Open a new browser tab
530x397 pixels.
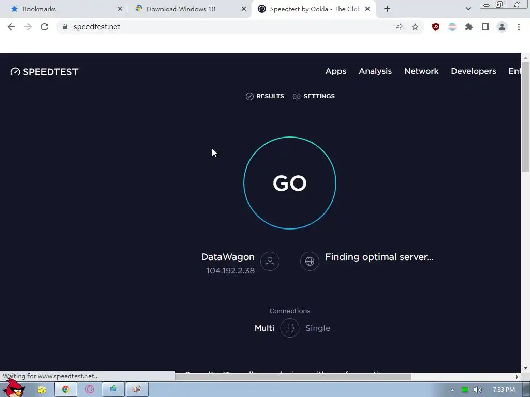(387, 9)
